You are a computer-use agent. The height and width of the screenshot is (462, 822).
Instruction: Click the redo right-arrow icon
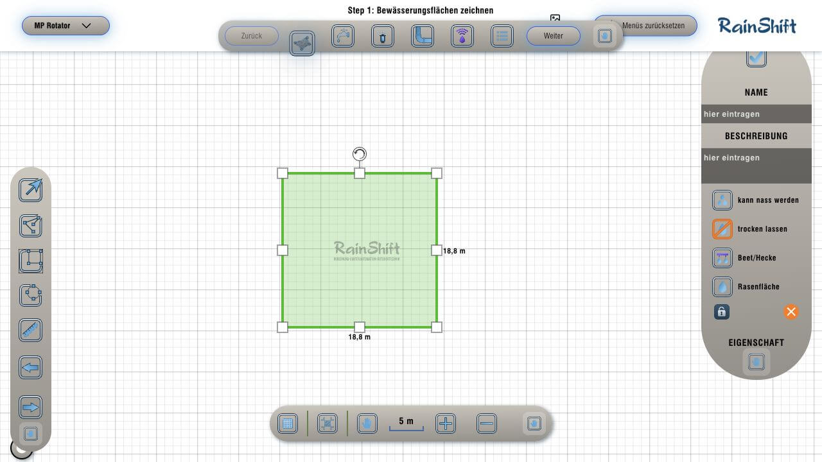(x=31, y=407)
